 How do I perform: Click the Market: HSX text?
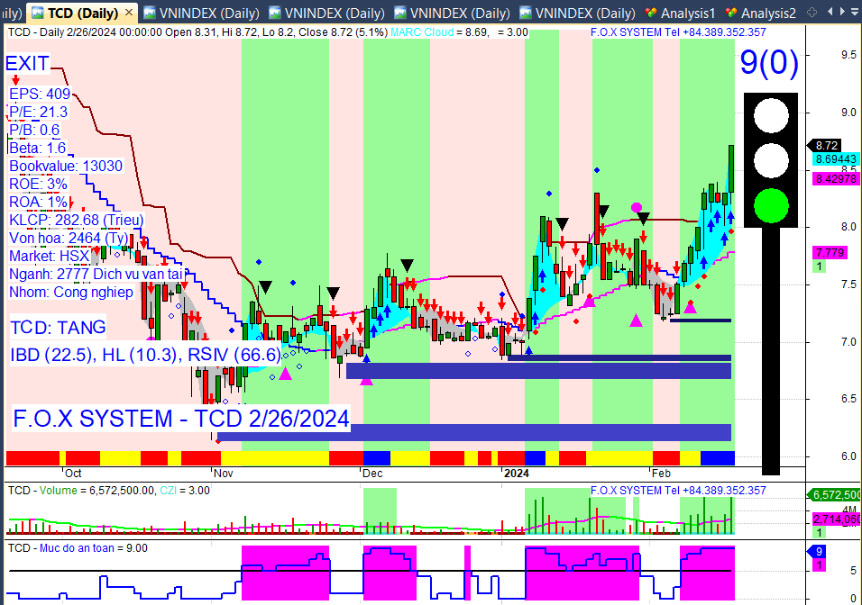(50, 256)
